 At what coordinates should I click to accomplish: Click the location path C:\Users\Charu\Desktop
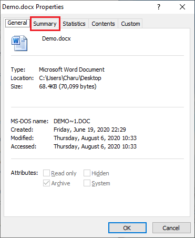click(x=70, y=78)
